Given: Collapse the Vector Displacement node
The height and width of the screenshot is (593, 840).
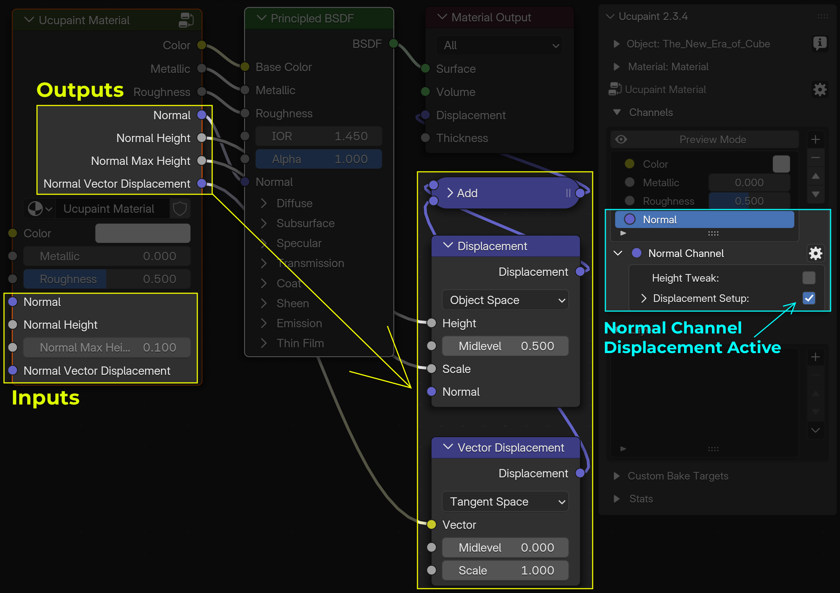Looking at the screenshot, I should (x=448, y=447).
